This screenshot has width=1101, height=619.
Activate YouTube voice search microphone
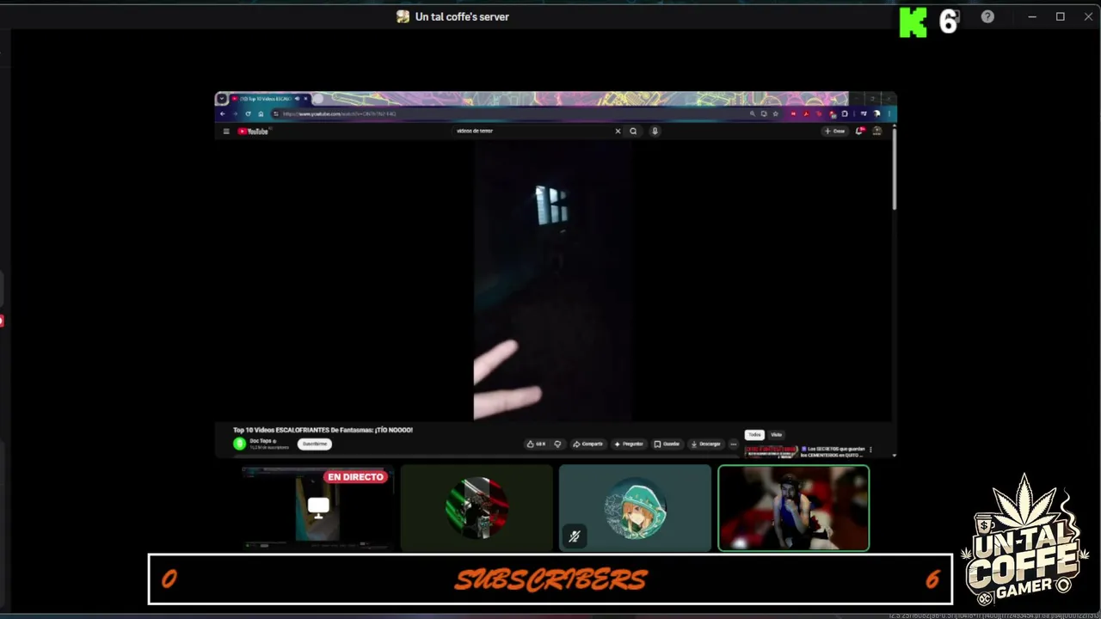(x=655, y=132)
